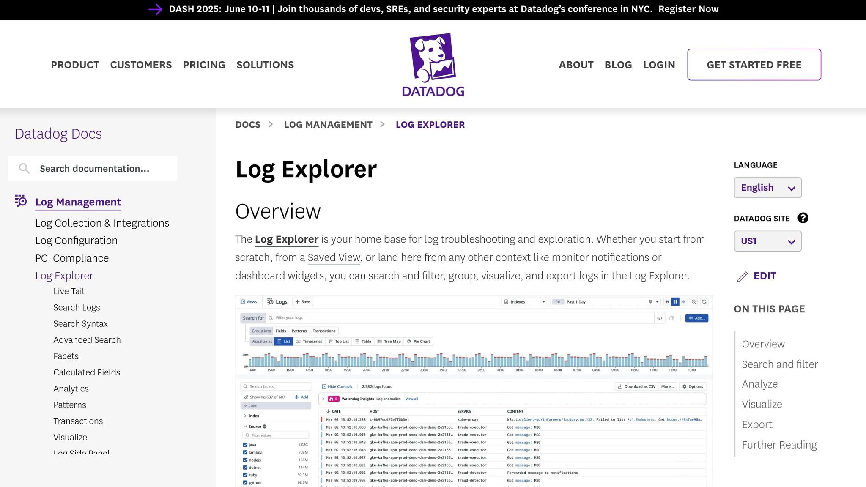Click the Log Management section icon
866x487 pixels.
tap(21, 201)
